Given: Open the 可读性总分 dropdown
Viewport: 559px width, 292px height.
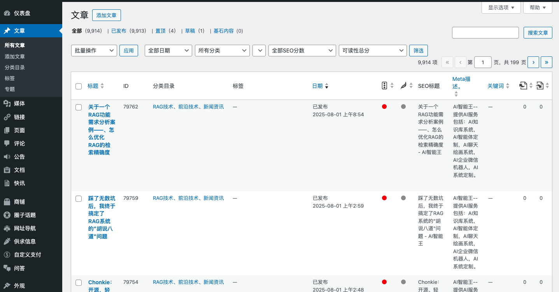Looking at the screenshot, I should (x=373, y=51).
